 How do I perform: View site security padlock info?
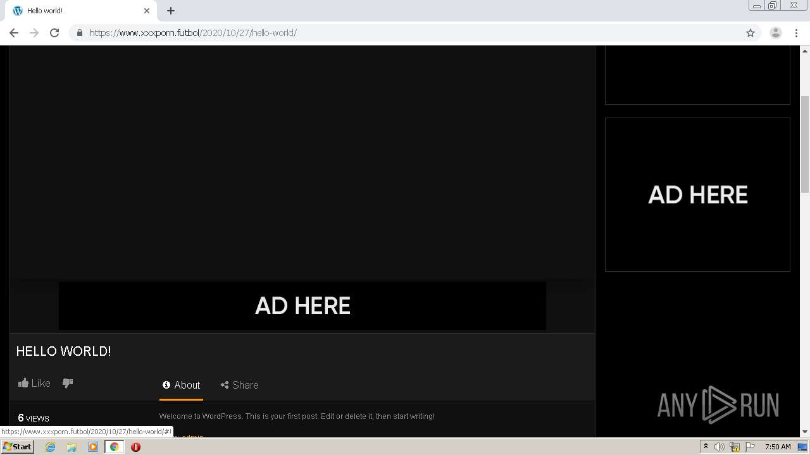(x=80, y=33)
